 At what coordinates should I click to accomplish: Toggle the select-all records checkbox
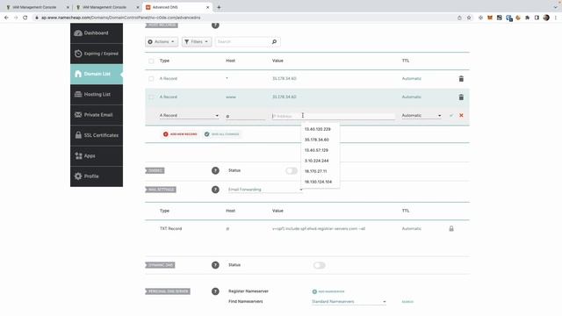[151, 61]
